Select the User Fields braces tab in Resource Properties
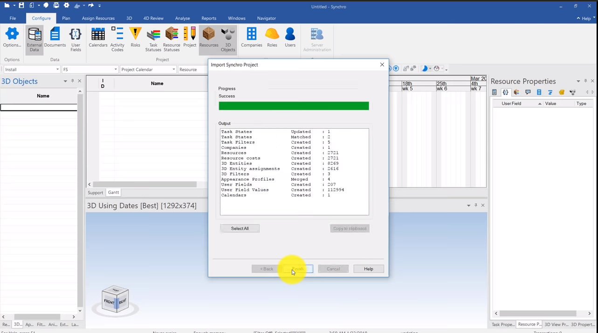 point(506,92)
